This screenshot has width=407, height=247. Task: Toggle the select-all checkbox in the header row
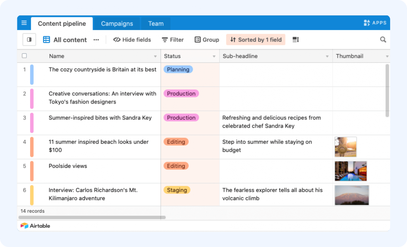tap(24, 55)
